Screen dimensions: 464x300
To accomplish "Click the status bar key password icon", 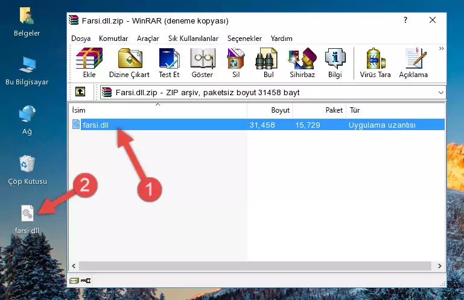I will [86, 281].
